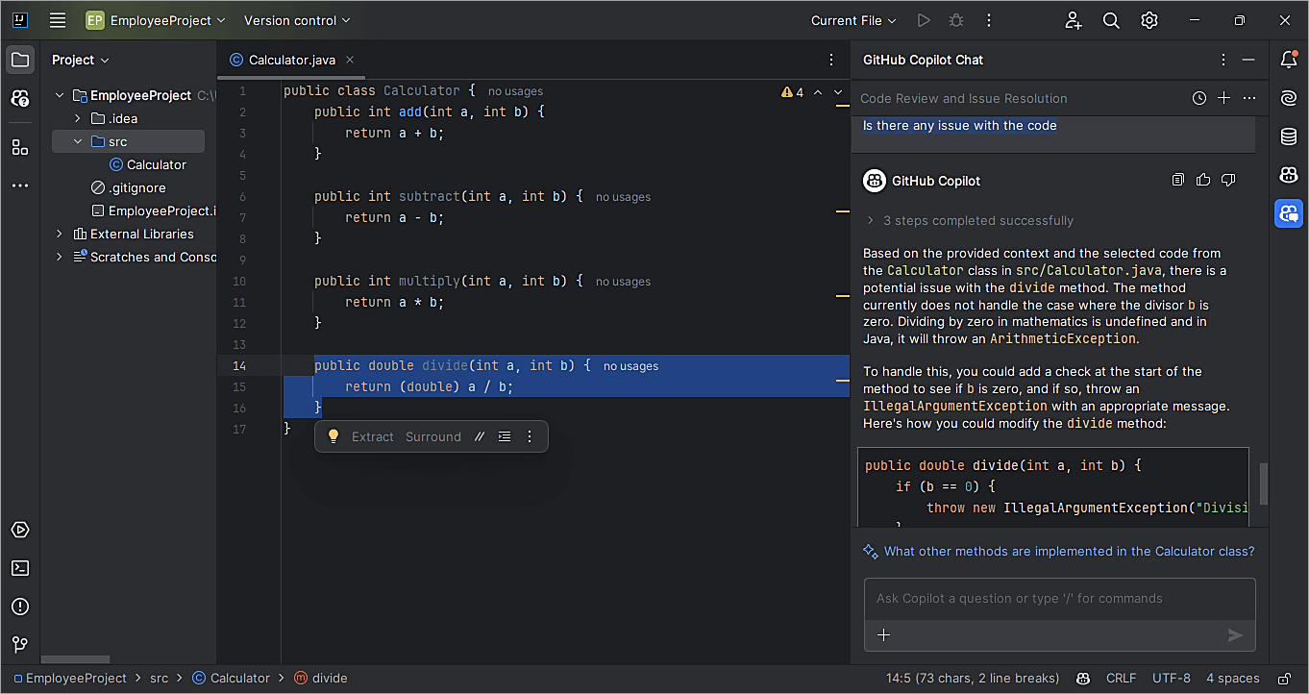This screenshot has height=694, width=1309.
Task: Open the Database tool window
Action: (x=1289, y=136)
